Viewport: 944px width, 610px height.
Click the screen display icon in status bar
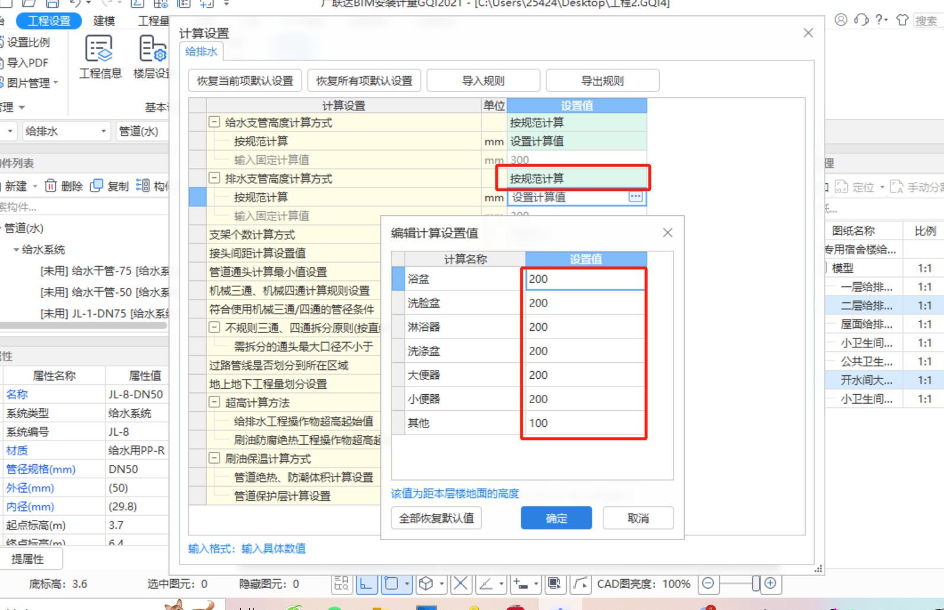(x=554, y=584)
